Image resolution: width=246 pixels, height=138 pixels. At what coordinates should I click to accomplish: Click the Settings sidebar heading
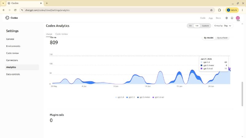[x=12, y=31]
